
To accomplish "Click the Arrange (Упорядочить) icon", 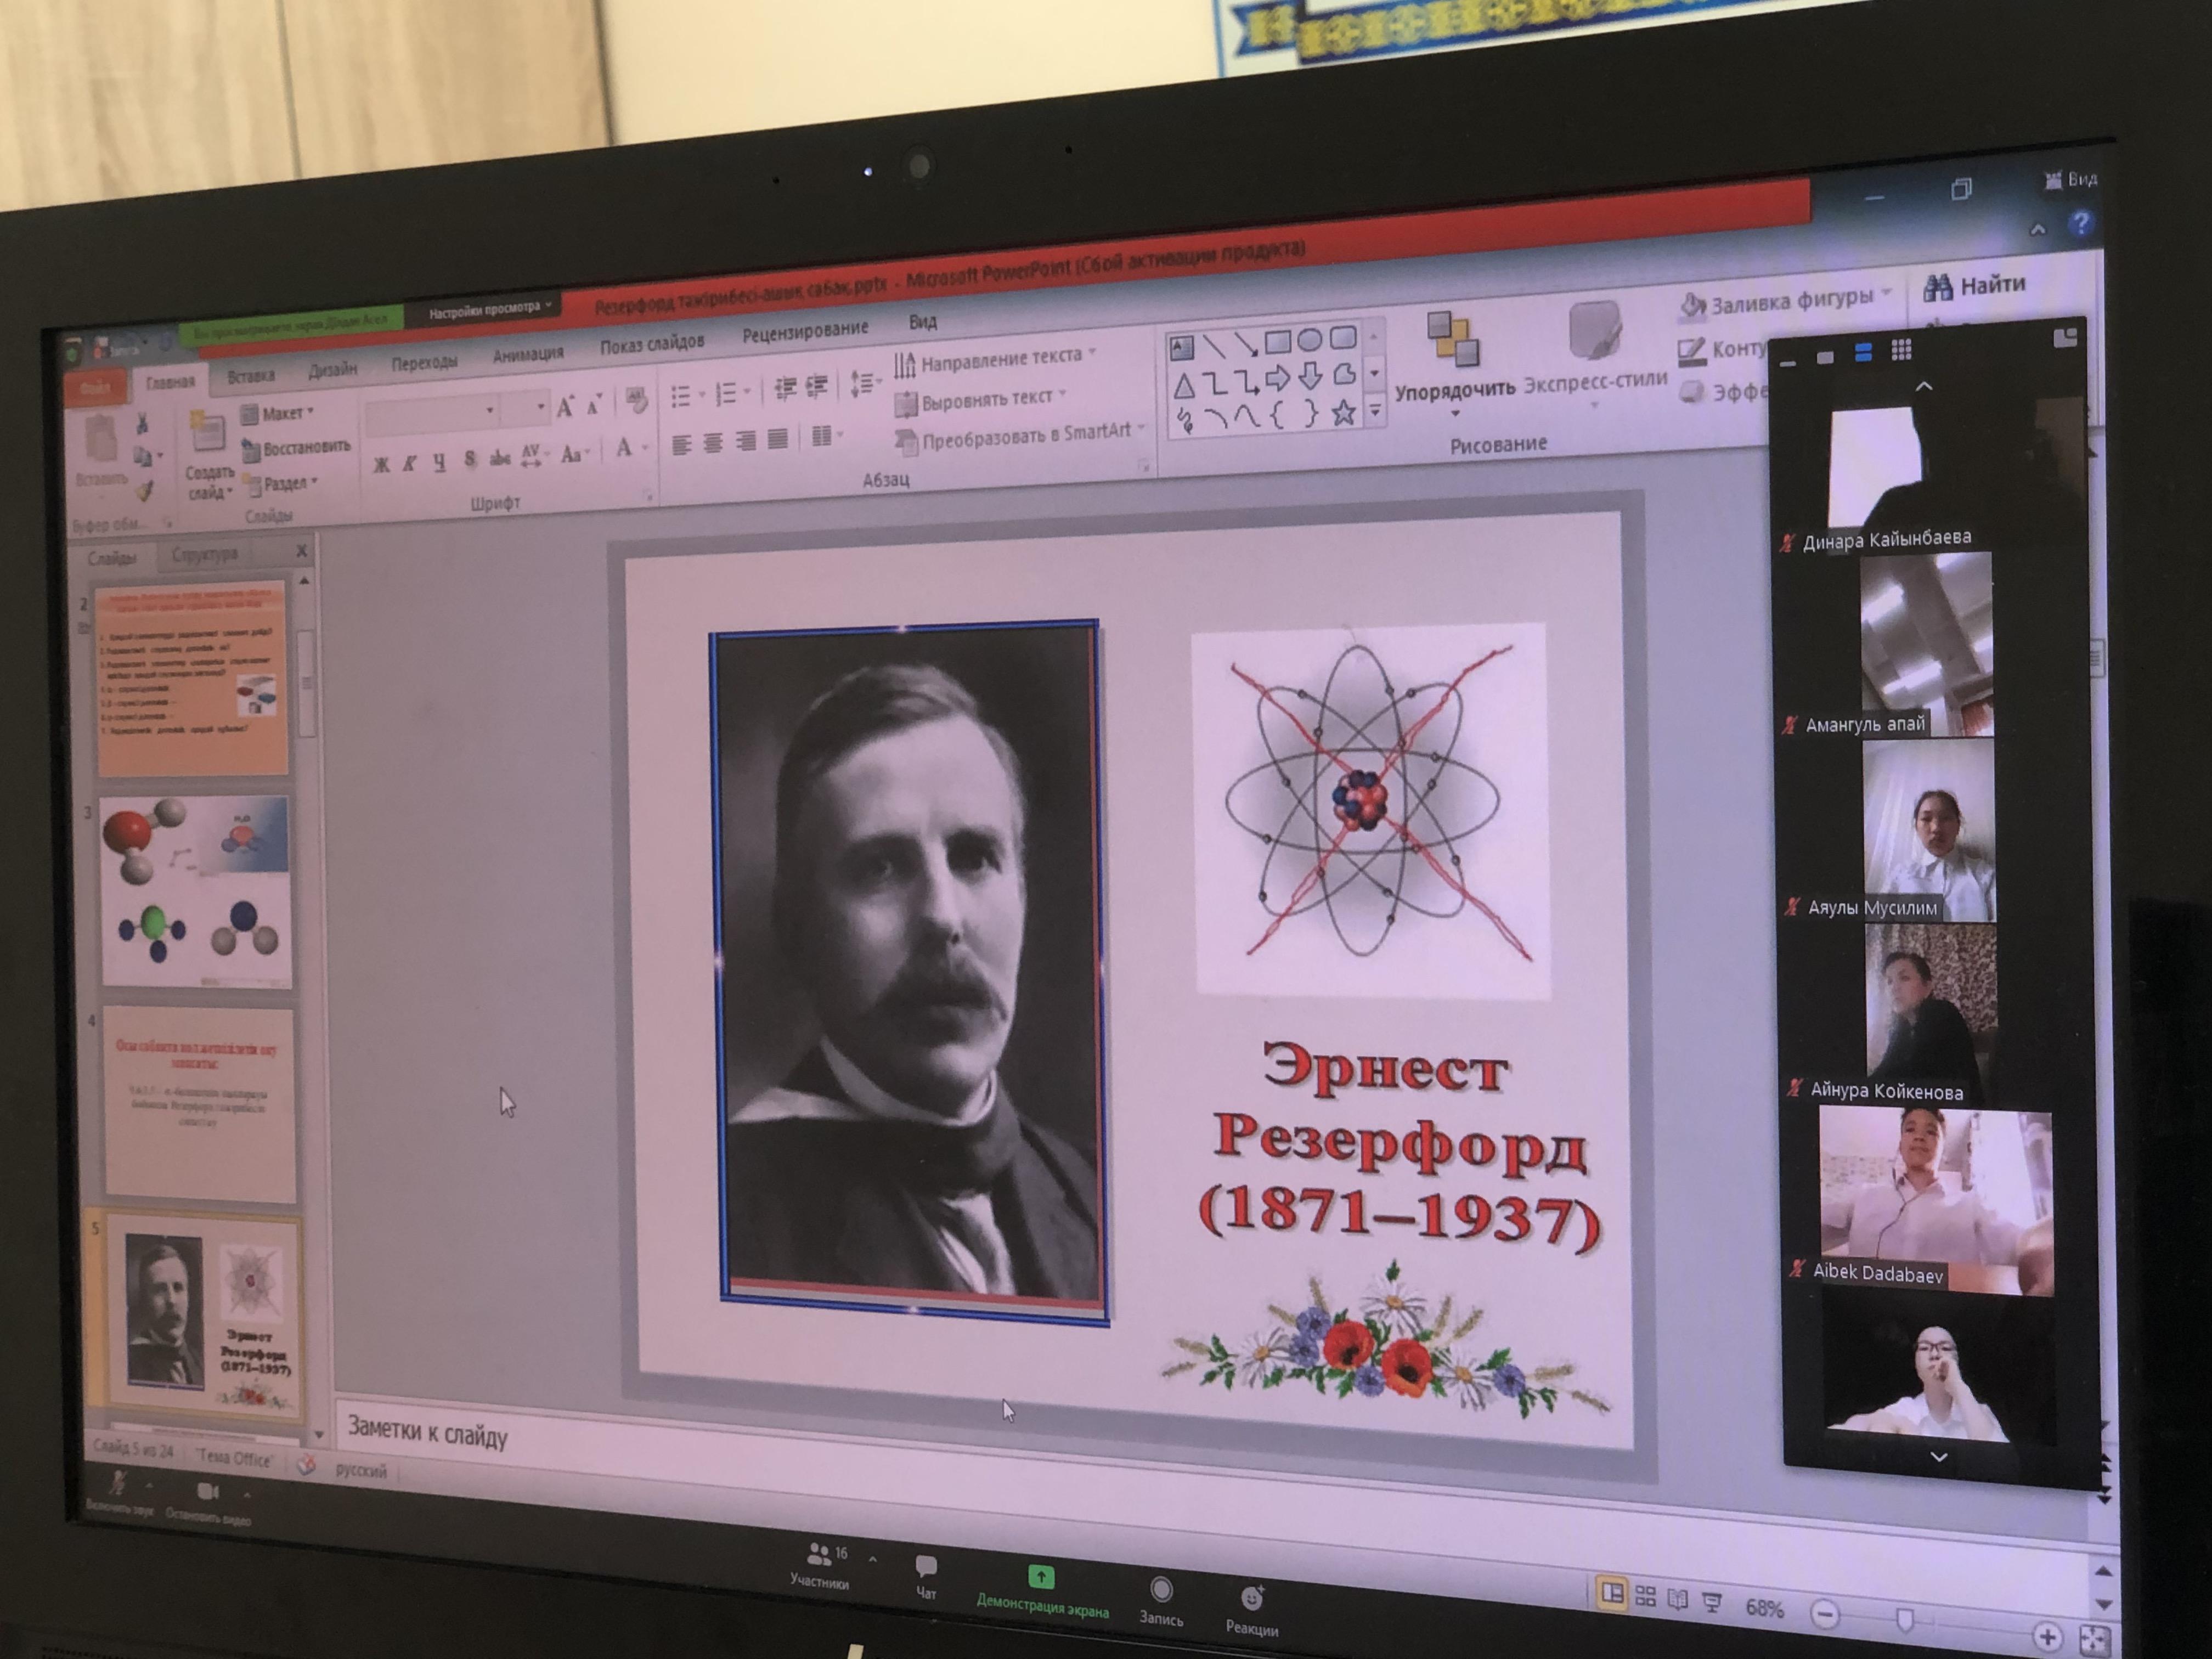I will pyautogui.click(x=1453, y=340).
